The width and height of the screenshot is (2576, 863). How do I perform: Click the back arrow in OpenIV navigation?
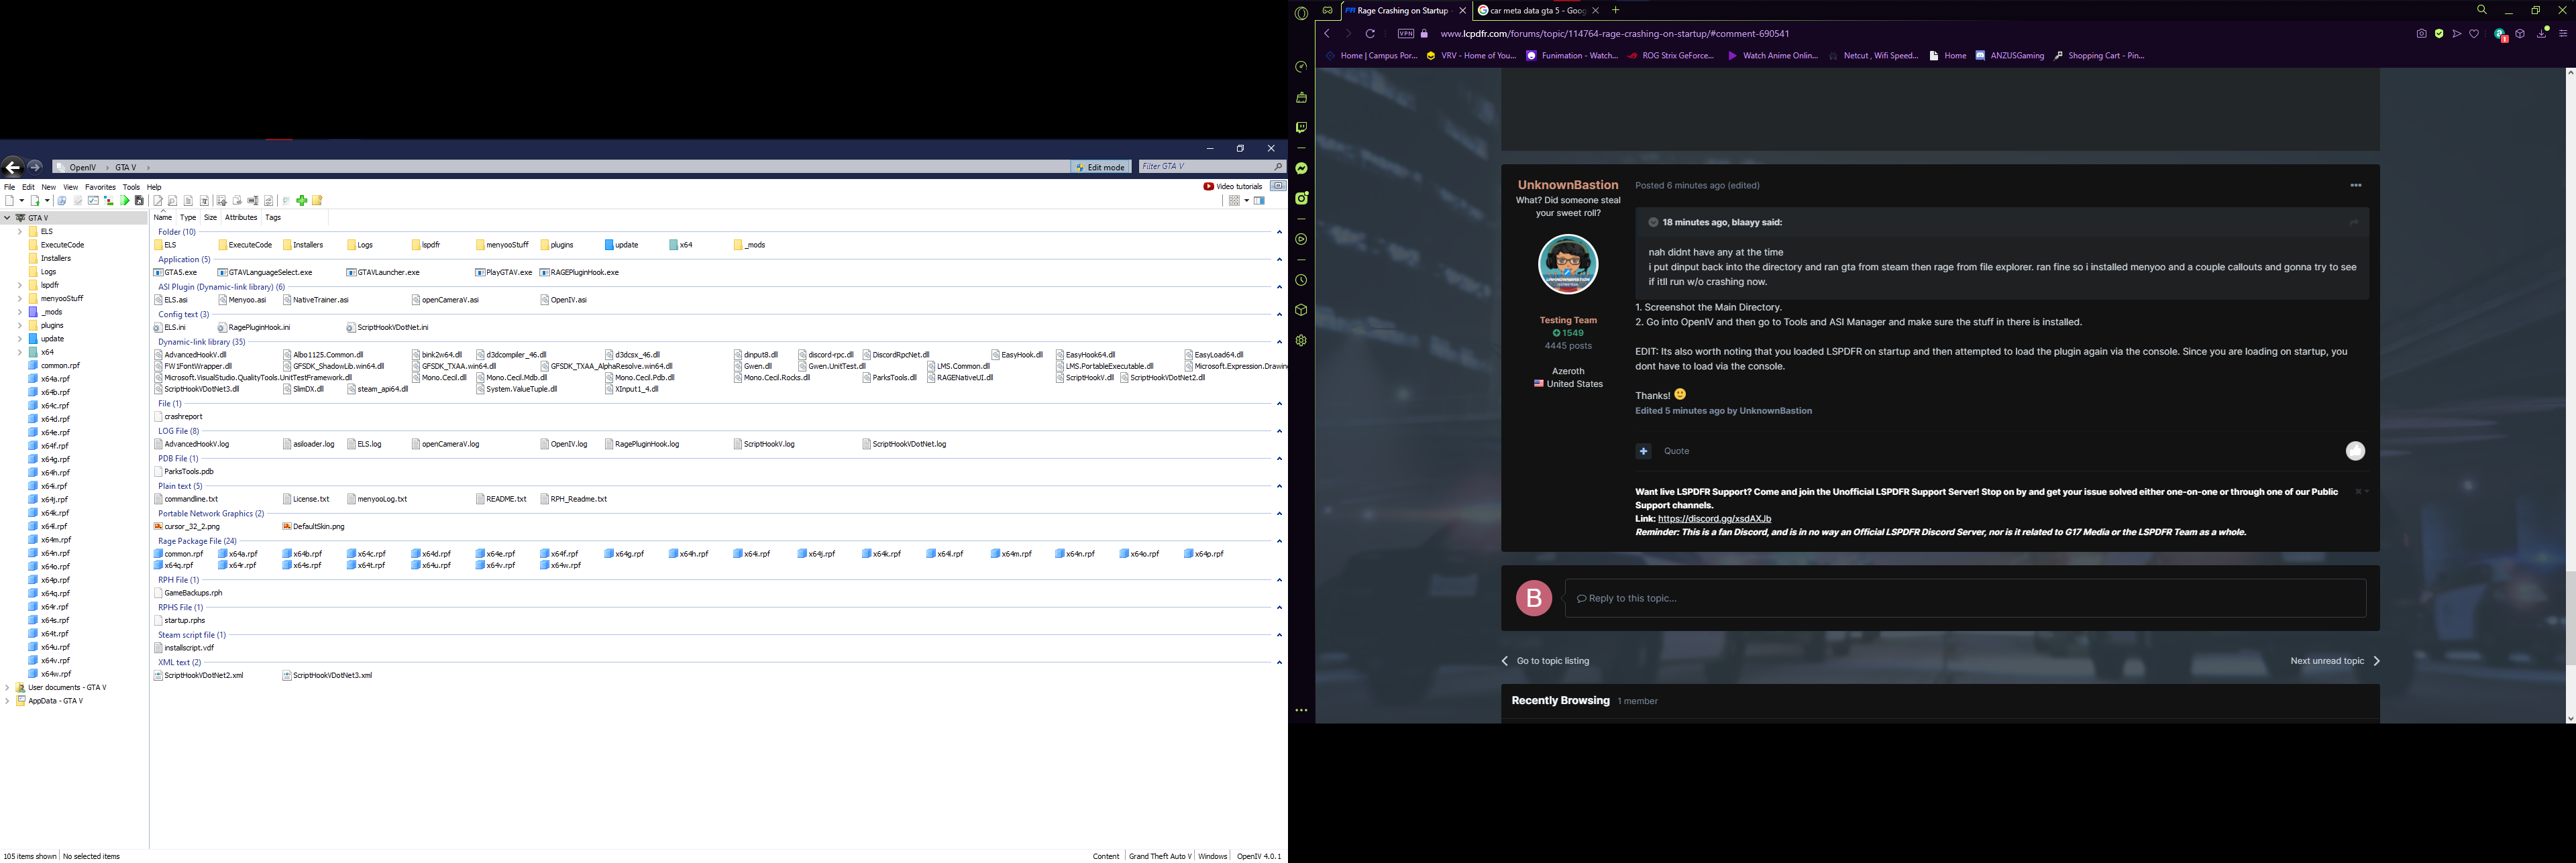tap(13, 167)
